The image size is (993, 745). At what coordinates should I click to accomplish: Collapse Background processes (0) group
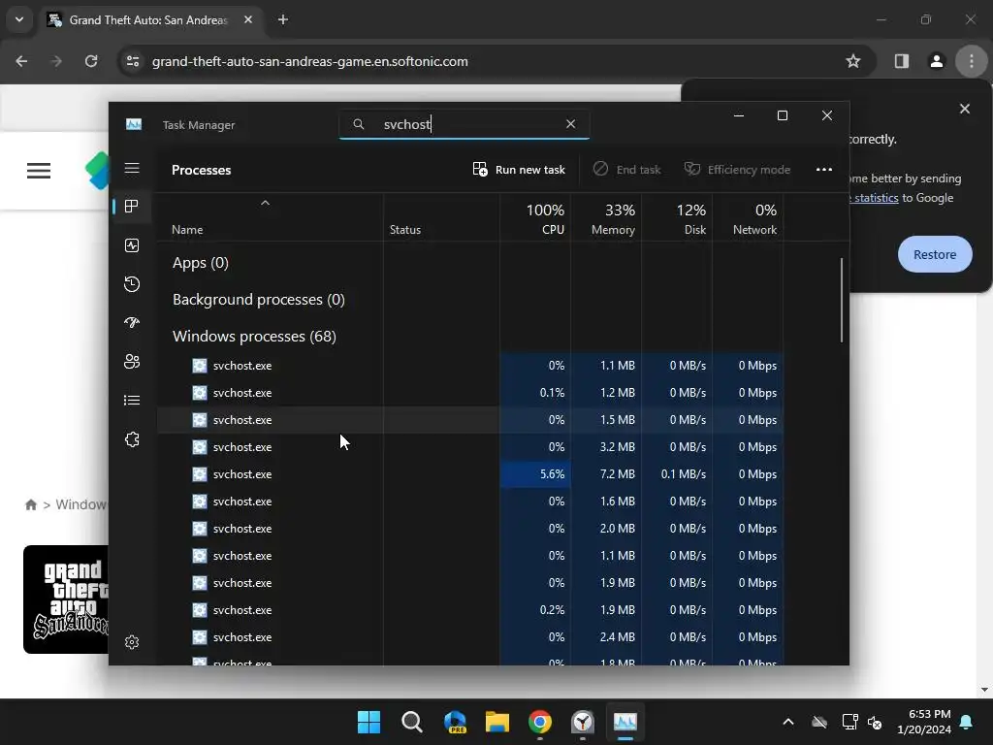tap(258, 300)
